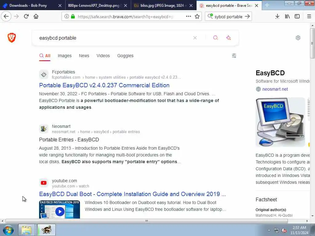Open the Windows Start menu
Viewport: 315px width, 236px height.
click(x=8, y=230)
